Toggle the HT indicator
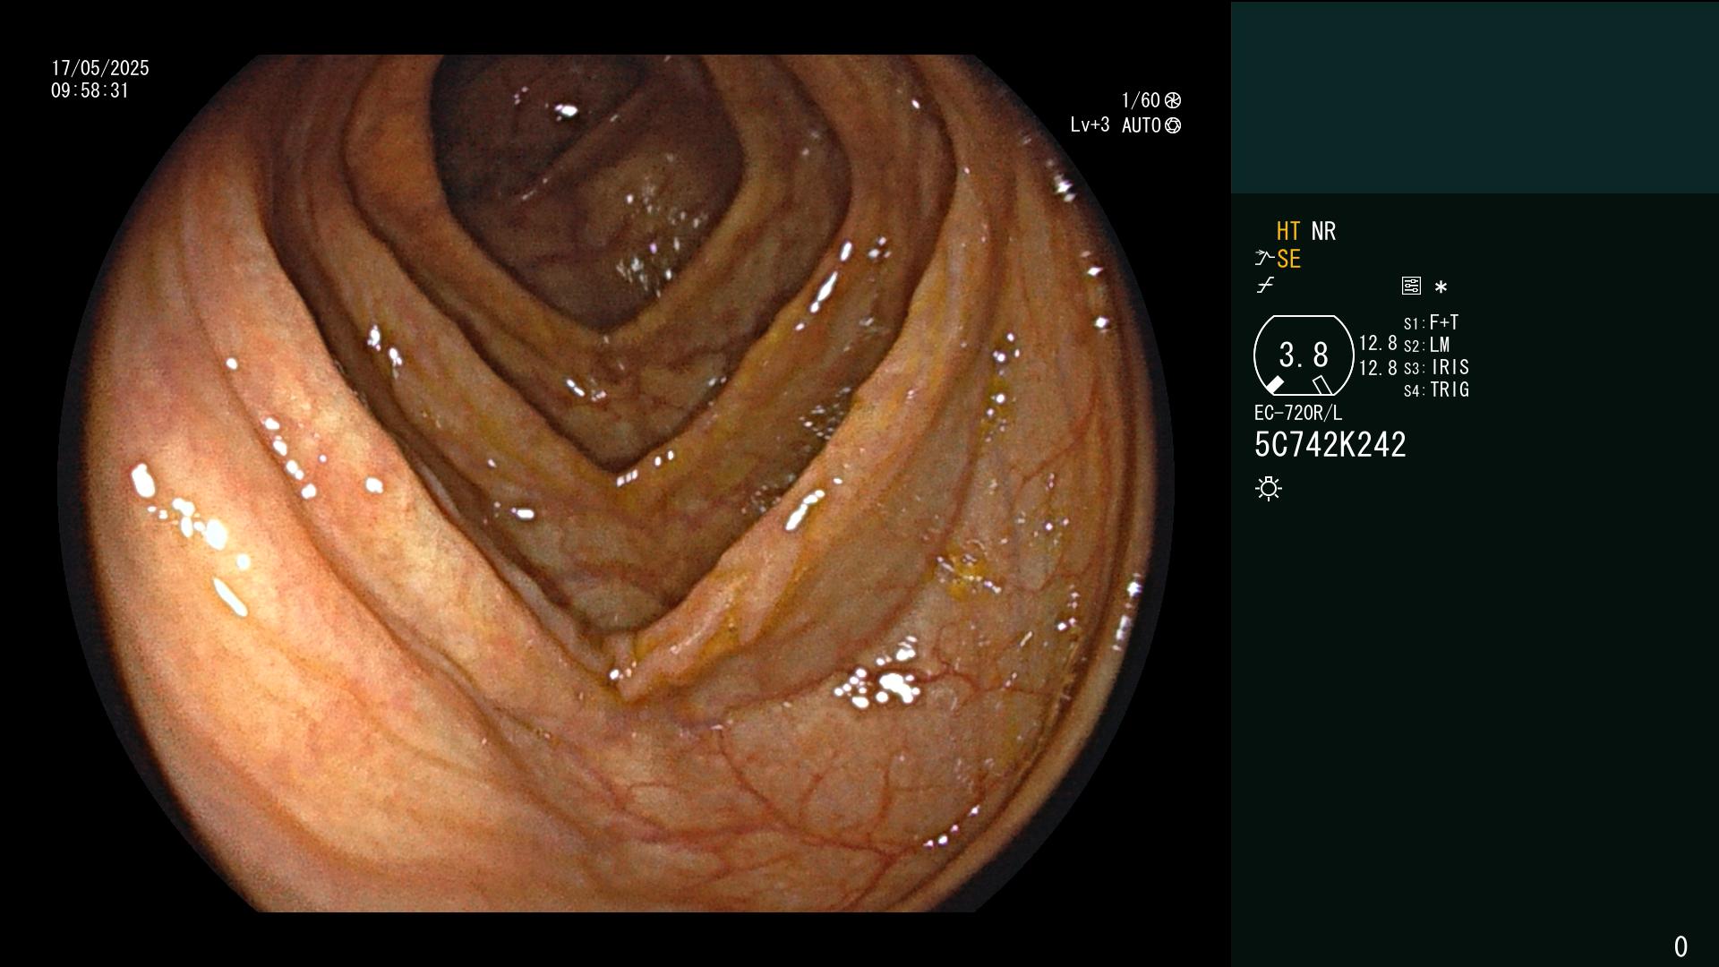Viewport: 1719px width, 967px height. (1288, 231)
